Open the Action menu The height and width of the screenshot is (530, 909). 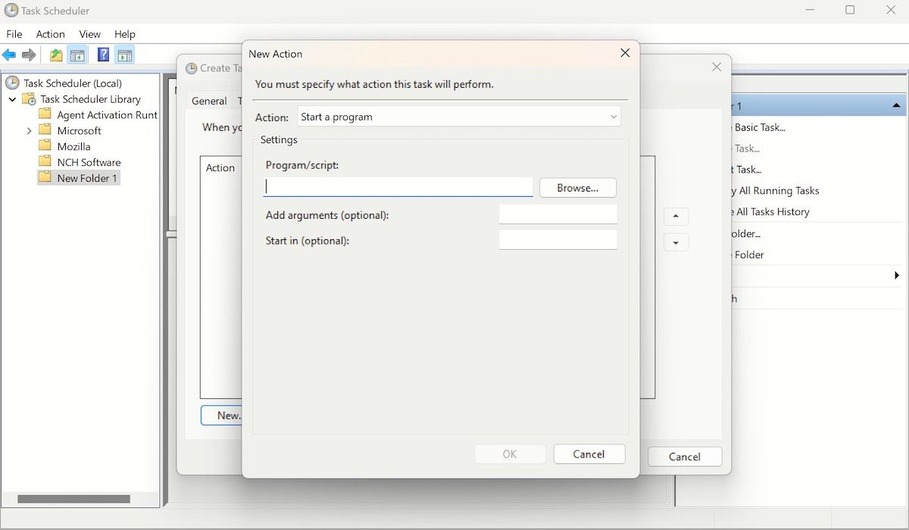[x=50, y=34]
